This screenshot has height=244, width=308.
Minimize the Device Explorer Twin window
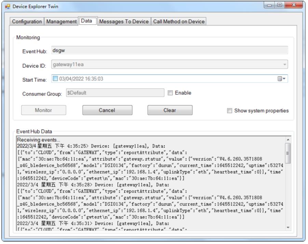pos(269,5)
